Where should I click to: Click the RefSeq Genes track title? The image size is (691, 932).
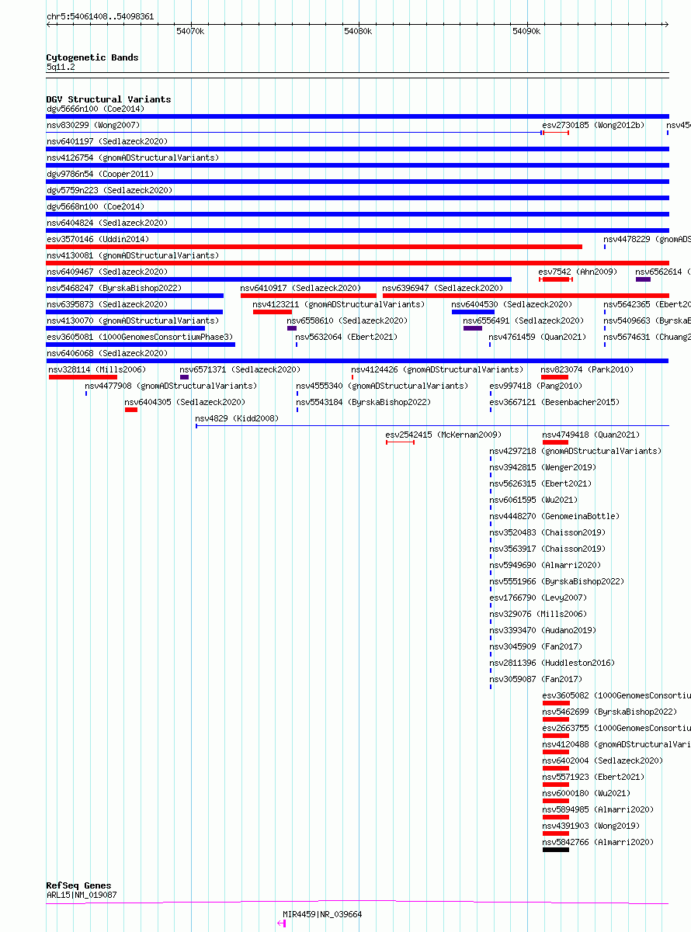coord(78,885)
